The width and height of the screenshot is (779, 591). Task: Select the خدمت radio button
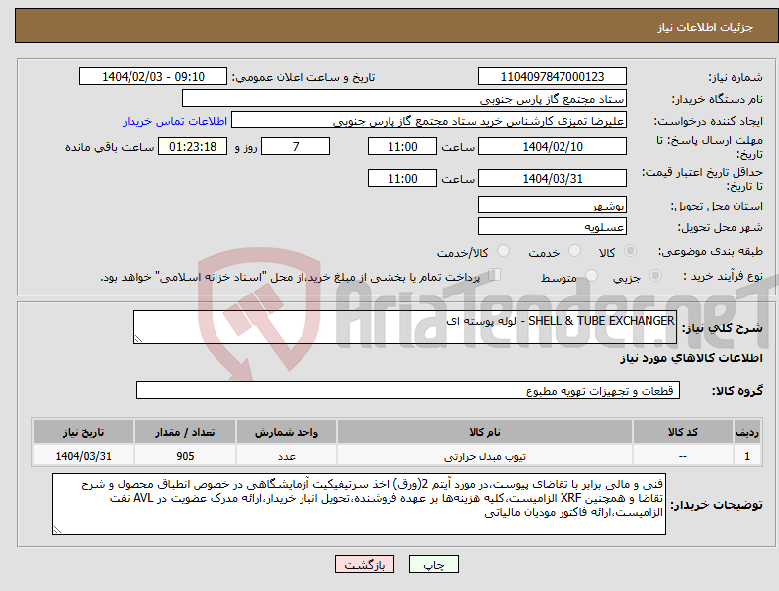(x=574, y=251)
